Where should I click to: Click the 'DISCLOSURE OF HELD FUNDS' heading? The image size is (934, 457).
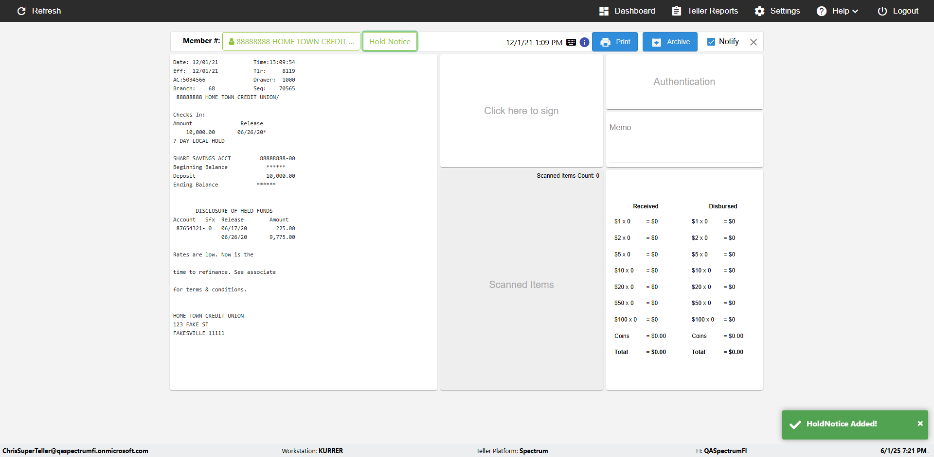pos(234,211)
